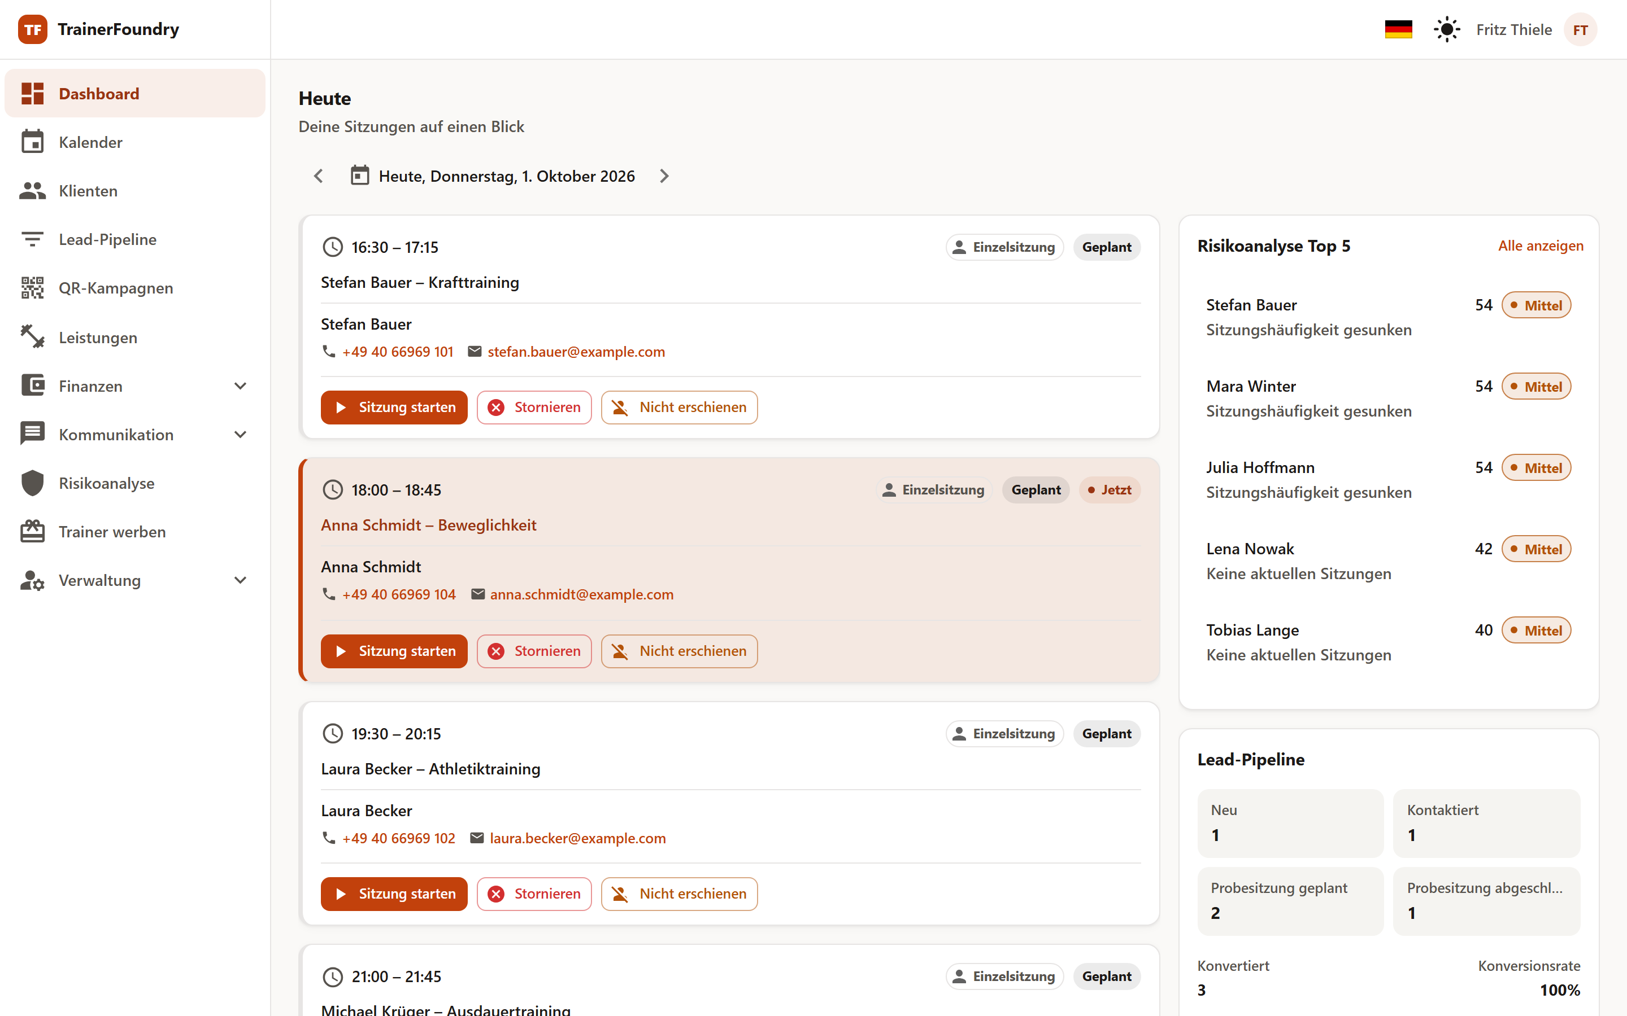The image size is (1627, 1016).
Task: Click the Trainer werben gift icon
Action: (x=32, y=532)
